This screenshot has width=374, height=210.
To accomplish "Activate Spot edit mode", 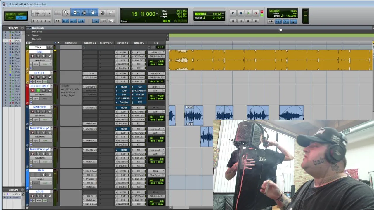I will pyautogui.click(x=21, y=14).
